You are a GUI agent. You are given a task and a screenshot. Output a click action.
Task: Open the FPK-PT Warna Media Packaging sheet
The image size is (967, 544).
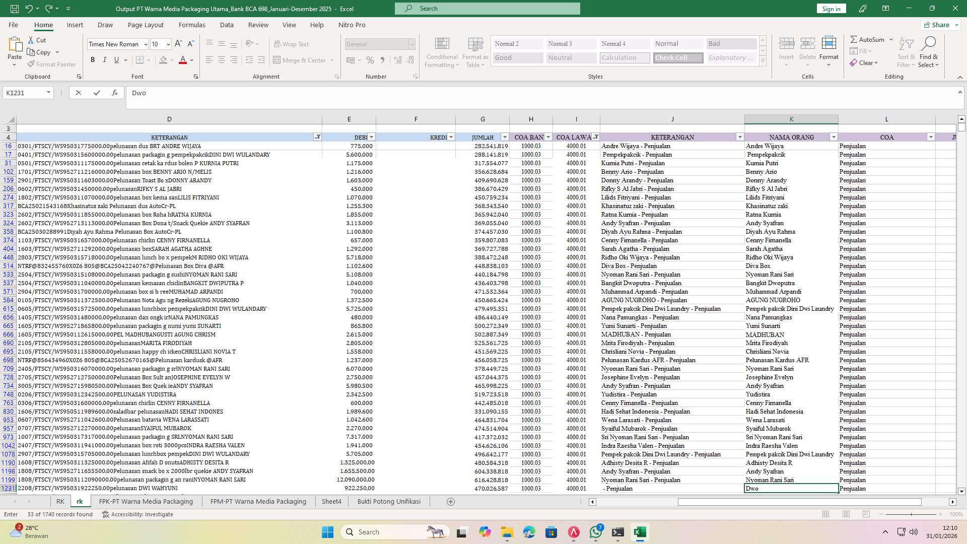146,501
